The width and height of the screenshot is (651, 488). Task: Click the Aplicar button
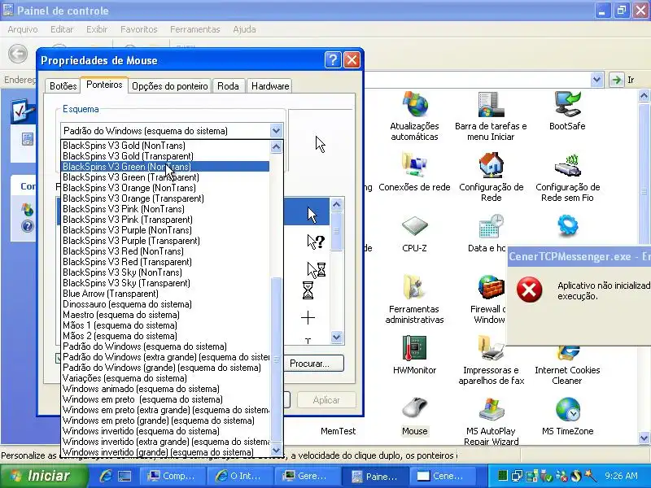(326, 400)
